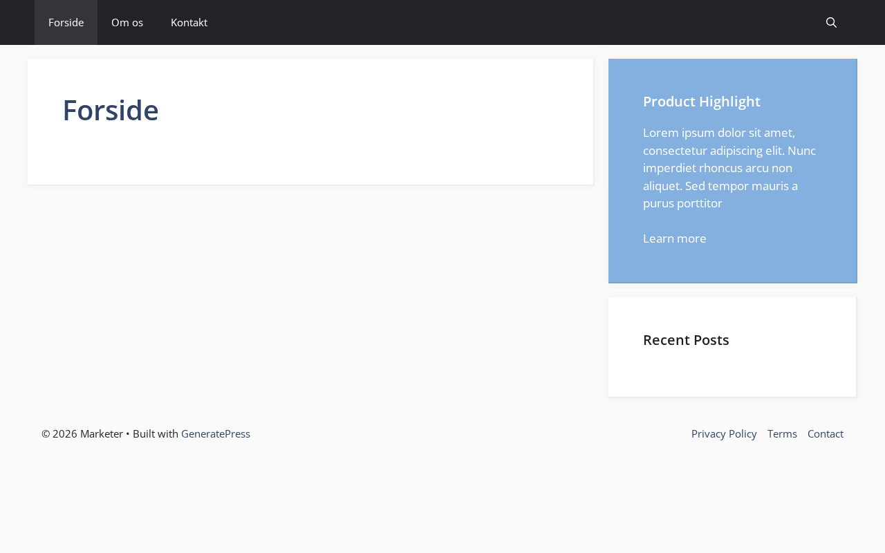Screen dimensions: 885x553
Task: Open the search icon in navigation bar
Action: 831,23
